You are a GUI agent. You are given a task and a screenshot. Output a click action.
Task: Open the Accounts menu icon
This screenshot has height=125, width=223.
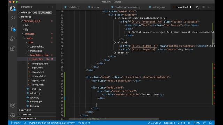[13, 105]
